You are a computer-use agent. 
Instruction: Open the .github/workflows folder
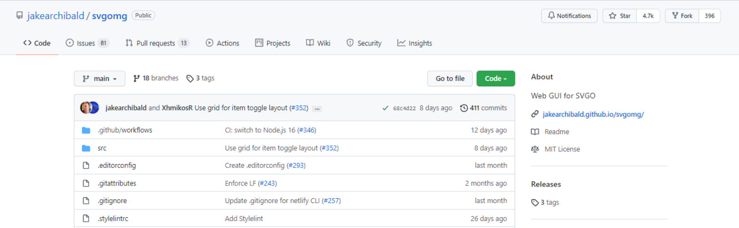coord(125,130)
